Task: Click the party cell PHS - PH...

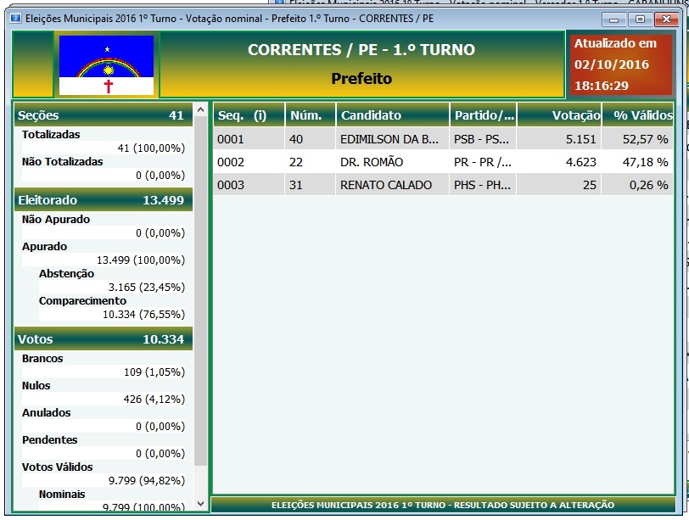Action: coord(483,185)
